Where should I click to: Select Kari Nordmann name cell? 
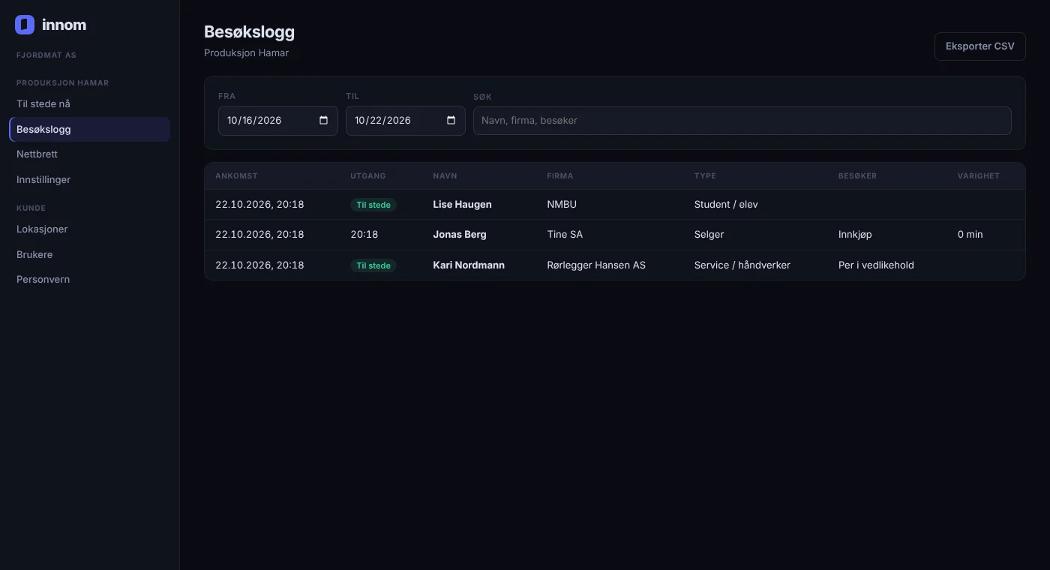pos(469,265)
